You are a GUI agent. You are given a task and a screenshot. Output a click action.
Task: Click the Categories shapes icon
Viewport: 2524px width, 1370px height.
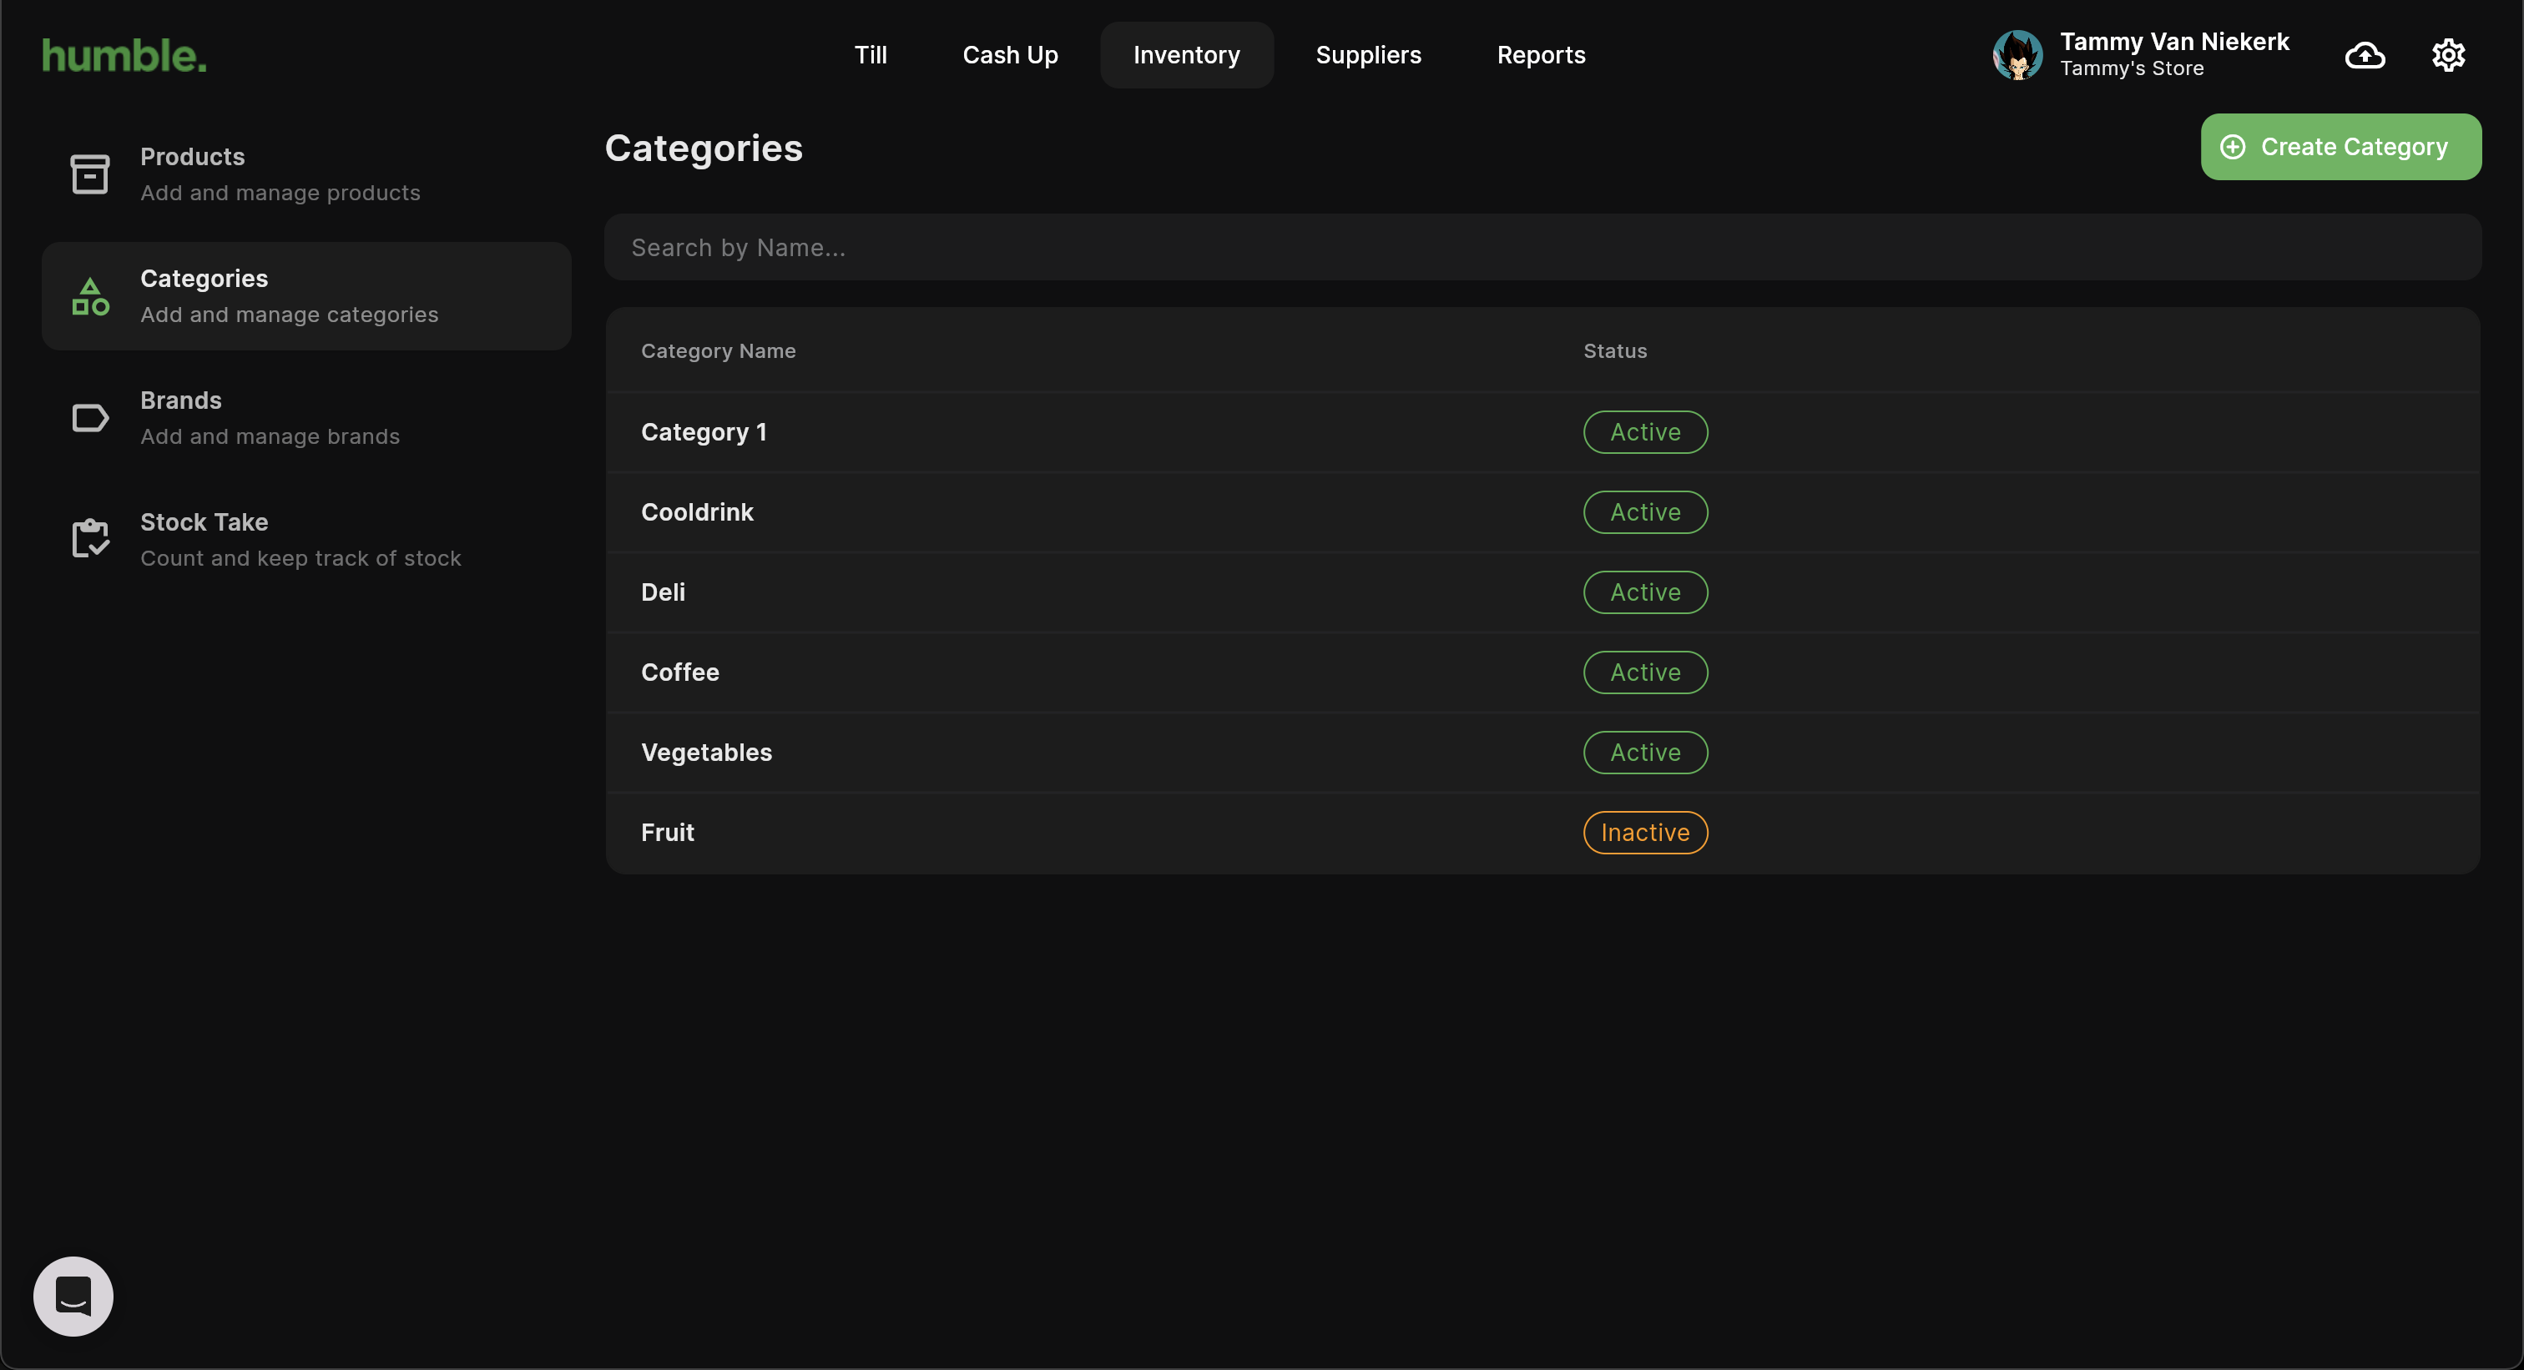click(90, 297)
